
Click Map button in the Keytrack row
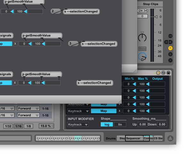104,111
